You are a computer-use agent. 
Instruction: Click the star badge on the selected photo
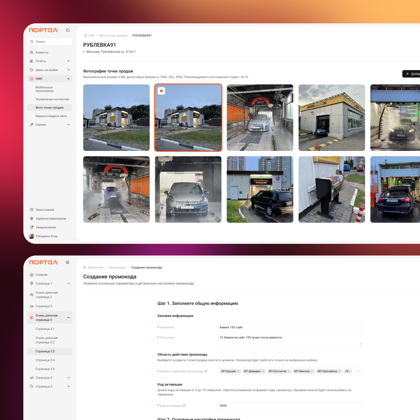(x=161, y=91)
